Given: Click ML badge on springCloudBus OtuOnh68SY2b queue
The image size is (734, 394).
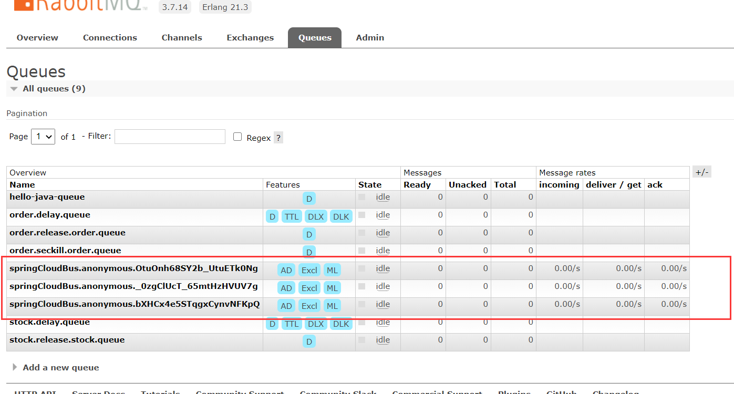Looking at the screenshot, I should (332, 270).
